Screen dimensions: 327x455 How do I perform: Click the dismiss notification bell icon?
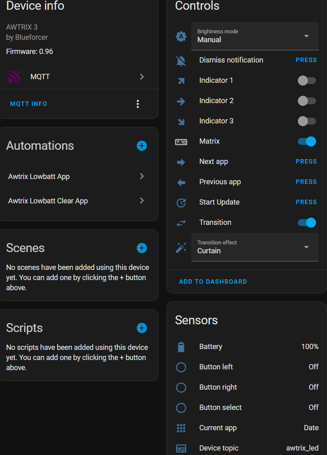(181, 60)
